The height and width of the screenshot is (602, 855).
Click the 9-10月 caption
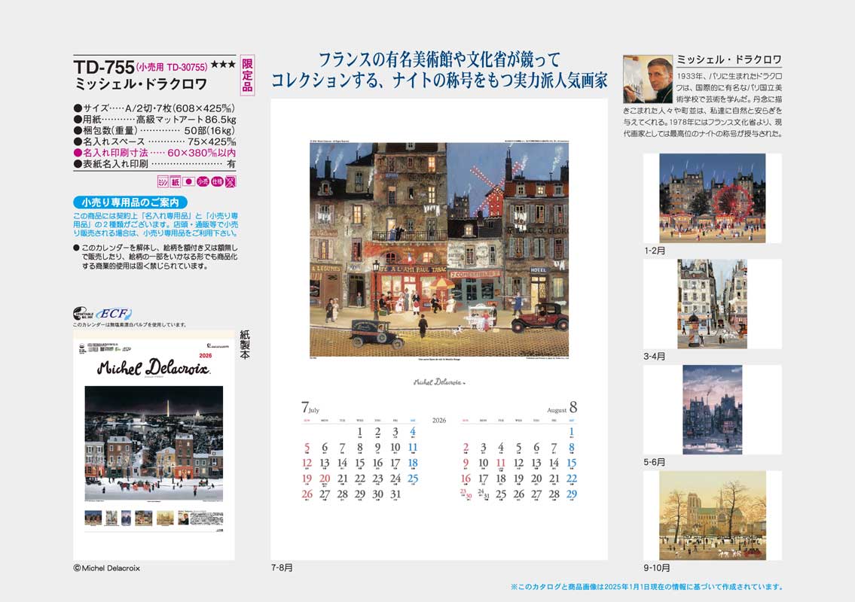(657, 567)
